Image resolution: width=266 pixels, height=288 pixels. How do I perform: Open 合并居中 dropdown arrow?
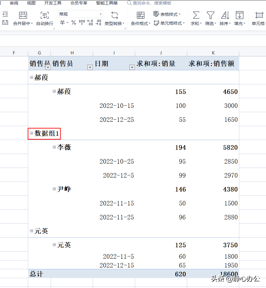pos(32,23)
